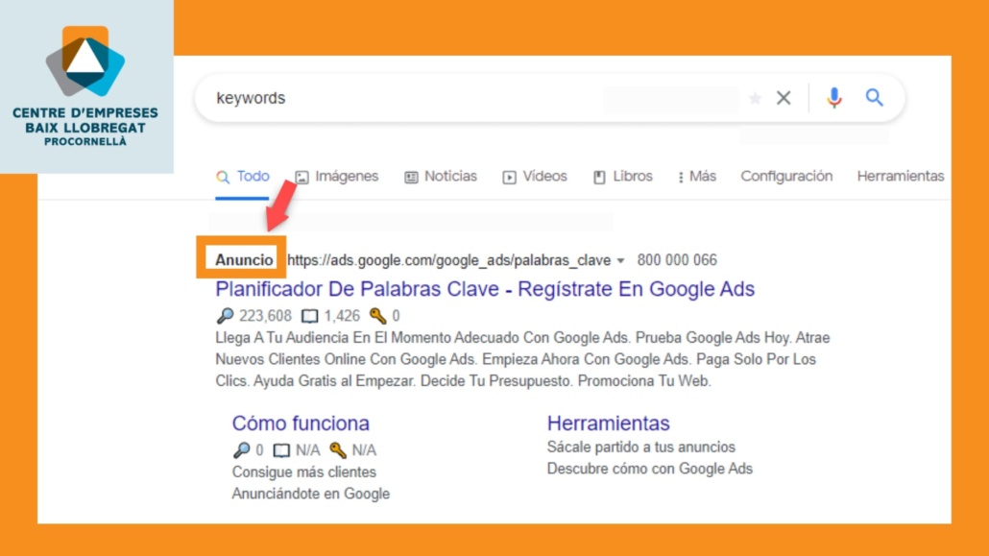Screen dimensions: 989x556
Task: Open the Noticias tab
Action: point(441,177)
